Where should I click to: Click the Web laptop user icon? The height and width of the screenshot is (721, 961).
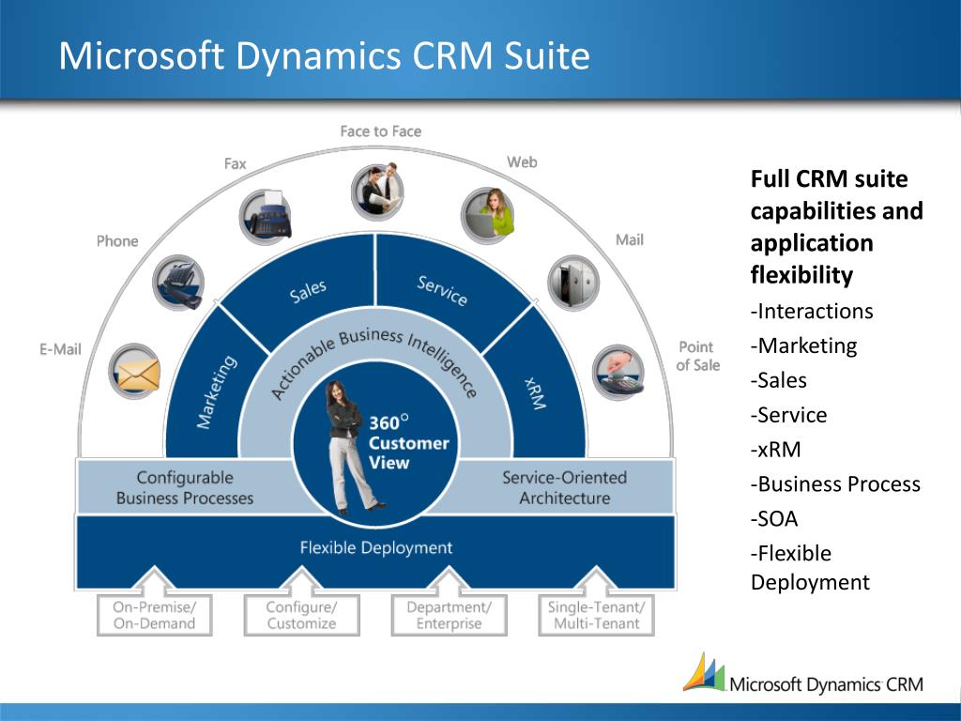(x=487, y=215)
